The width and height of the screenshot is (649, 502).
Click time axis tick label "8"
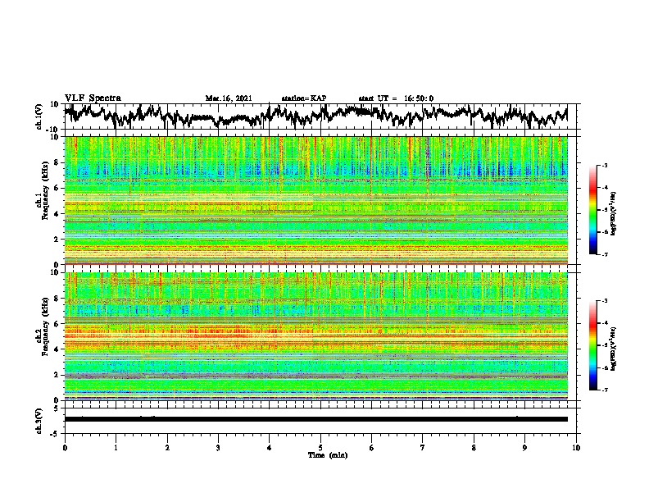474,448
